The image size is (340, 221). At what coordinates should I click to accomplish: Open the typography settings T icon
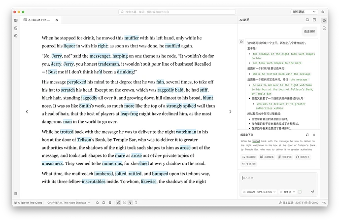(x=136, y=203)
